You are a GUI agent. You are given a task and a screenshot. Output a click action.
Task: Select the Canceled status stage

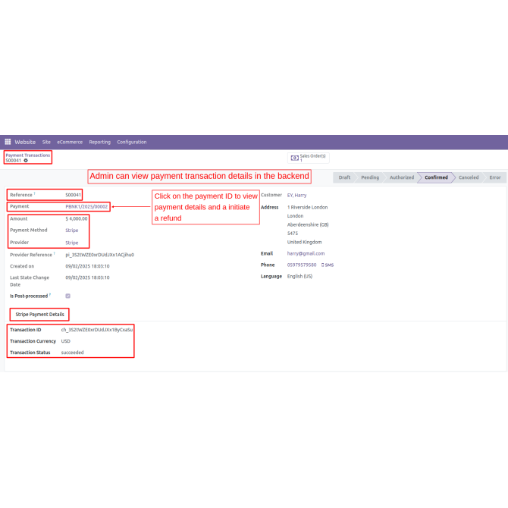pos(469,177)
